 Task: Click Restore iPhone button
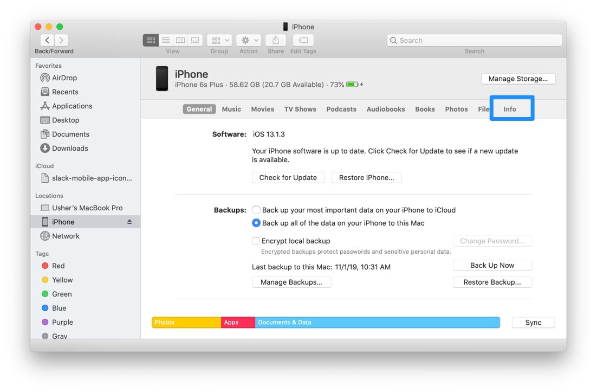click(x=366, y=177)
